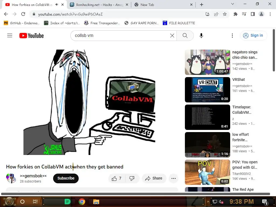Open Chrome from the taskbar
This screenshot has width=276, height=207.
pos(82,202)
